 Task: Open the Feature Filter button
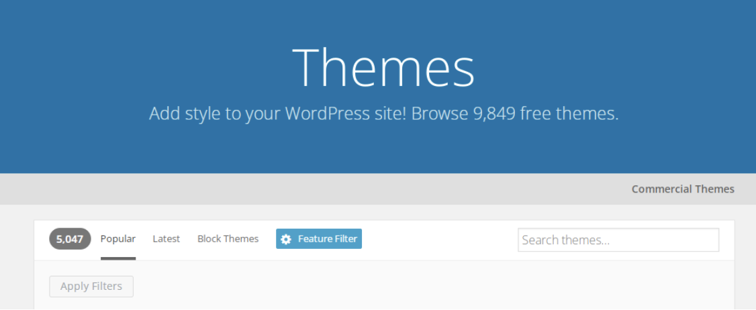[x=319, y=239]
